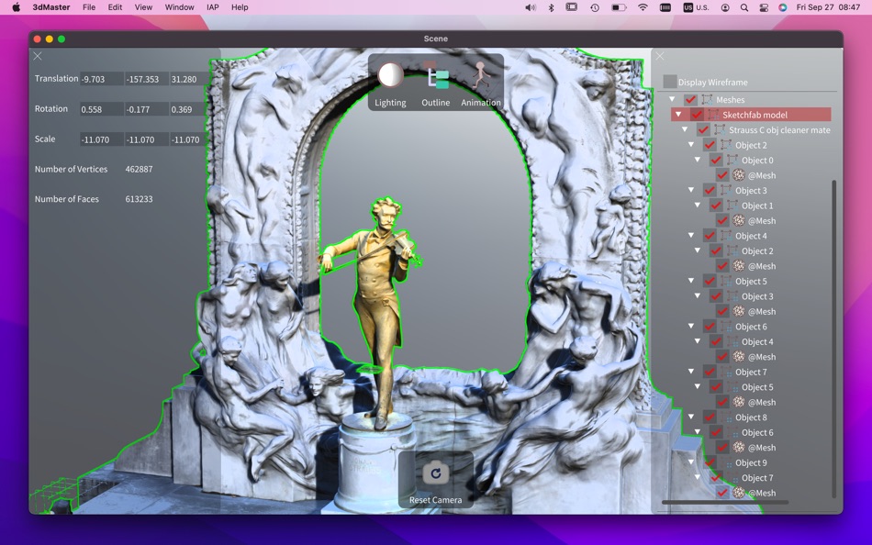Click the node icon beside Object 8
The height and width of the screenshot is (545, 872).
click(x=726, y=417)
